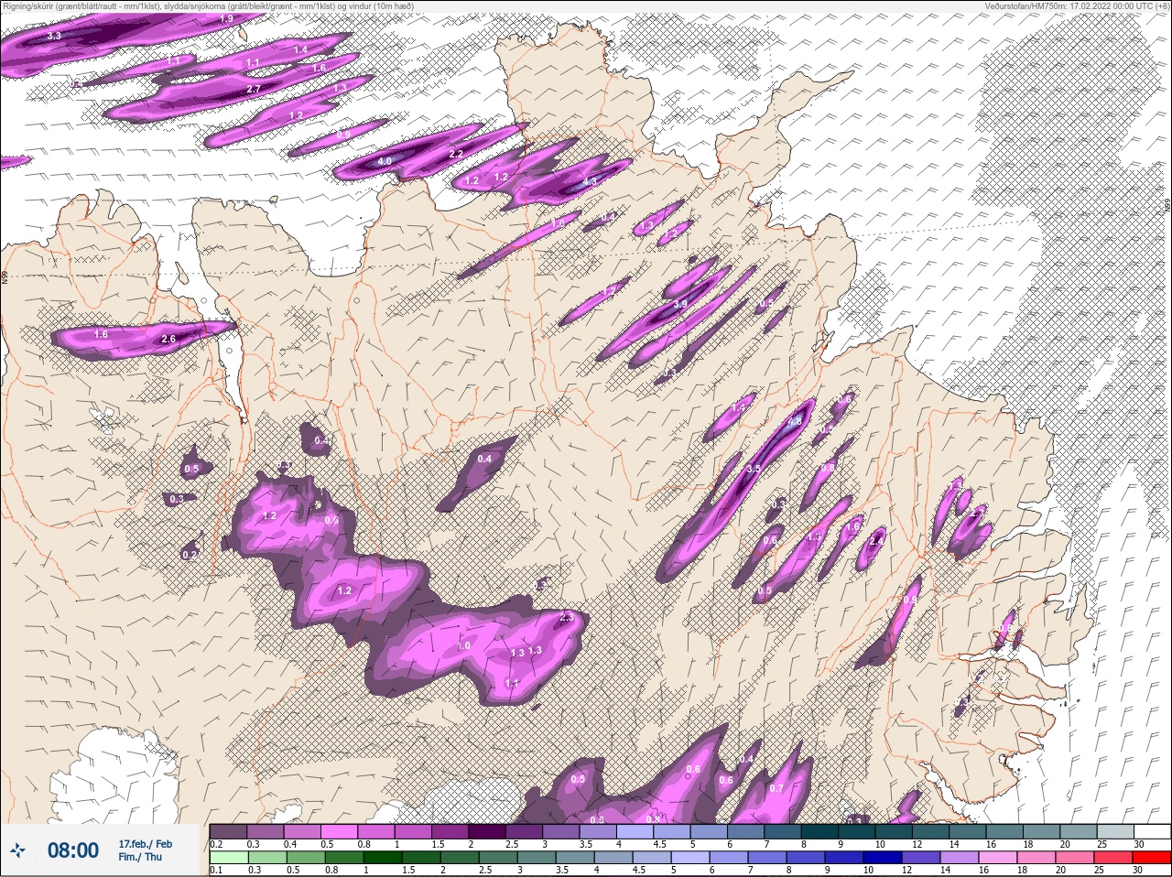Screen dimensions: 1172x877
Task: Click the date label '17.feb./ Feb'
Action: click(145, 843)
